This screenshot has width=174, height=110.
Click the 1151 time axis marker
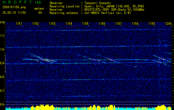pyautogui.click(x=19, y=23)
